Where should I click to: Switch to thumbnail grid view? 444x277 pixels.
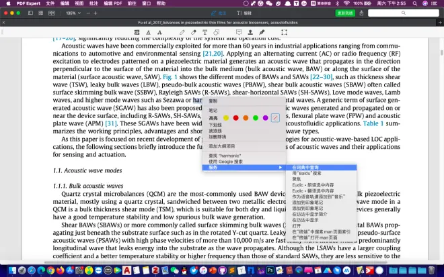[x=41, y=13]
